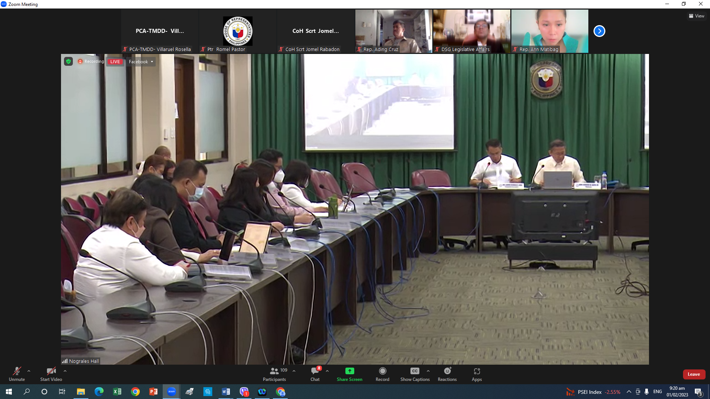This screenshot has width=710, height=399.
Task: Open Windows notification center
Action: pos(698,392)
